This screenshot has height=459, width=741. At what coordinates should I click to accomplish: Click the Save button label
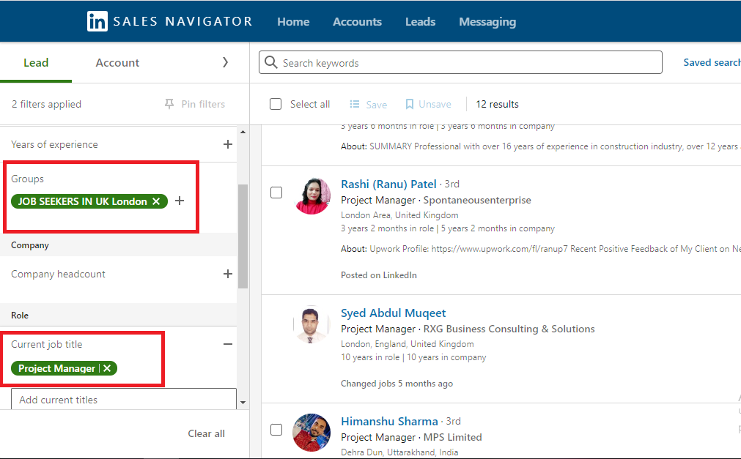click(377, 105)
